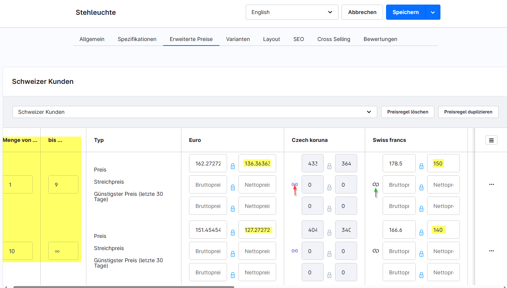Click bis field showing infinity symbol
Screen dimensions: 507x288
click(x=64, y=251)
